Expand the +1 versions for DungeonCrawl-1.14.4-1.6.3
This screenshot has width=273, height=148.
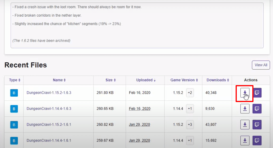point(190,109)
